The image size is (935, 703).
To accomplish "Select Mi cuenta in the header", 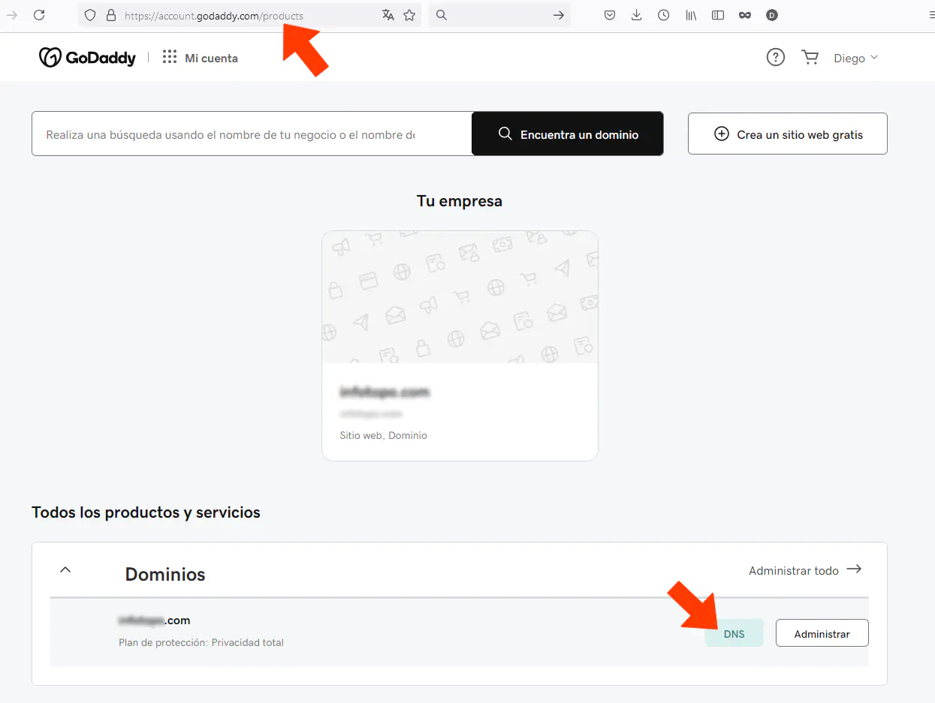I will click(213, 57).
